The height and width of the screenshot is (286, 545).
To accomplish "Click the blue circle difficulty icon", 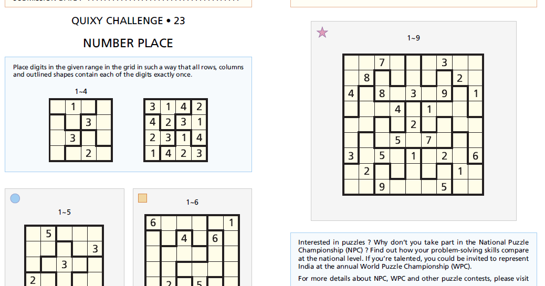I will coord(15,198).
